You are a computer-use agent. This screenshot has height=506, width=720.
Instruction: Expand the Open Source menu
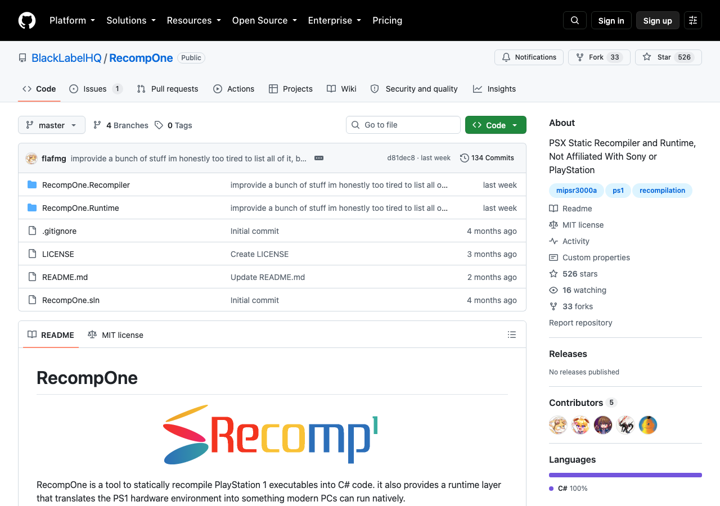[x=264, y=20]
